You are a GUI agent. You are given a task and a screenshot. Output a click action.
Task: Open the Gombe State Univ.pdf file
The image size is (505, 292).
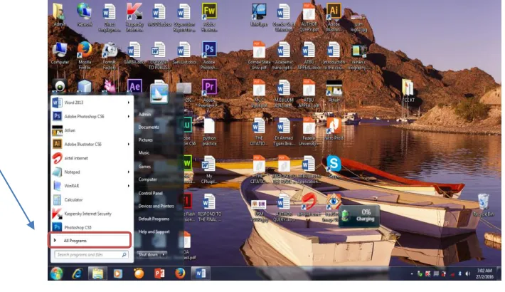click(x=259, y=56)
